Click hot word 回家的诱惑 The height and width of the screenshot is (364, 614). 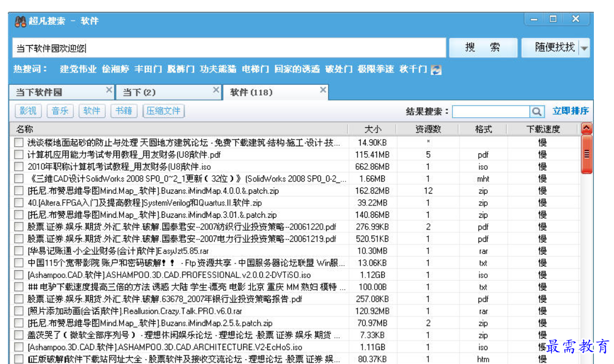[297, 70]
